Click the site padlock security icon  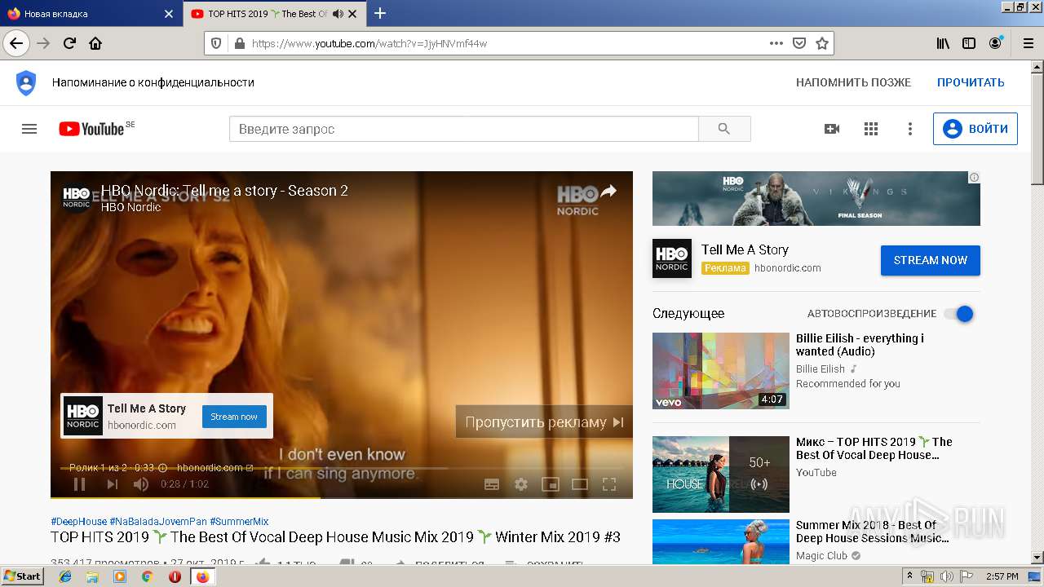tap(239, 43)
